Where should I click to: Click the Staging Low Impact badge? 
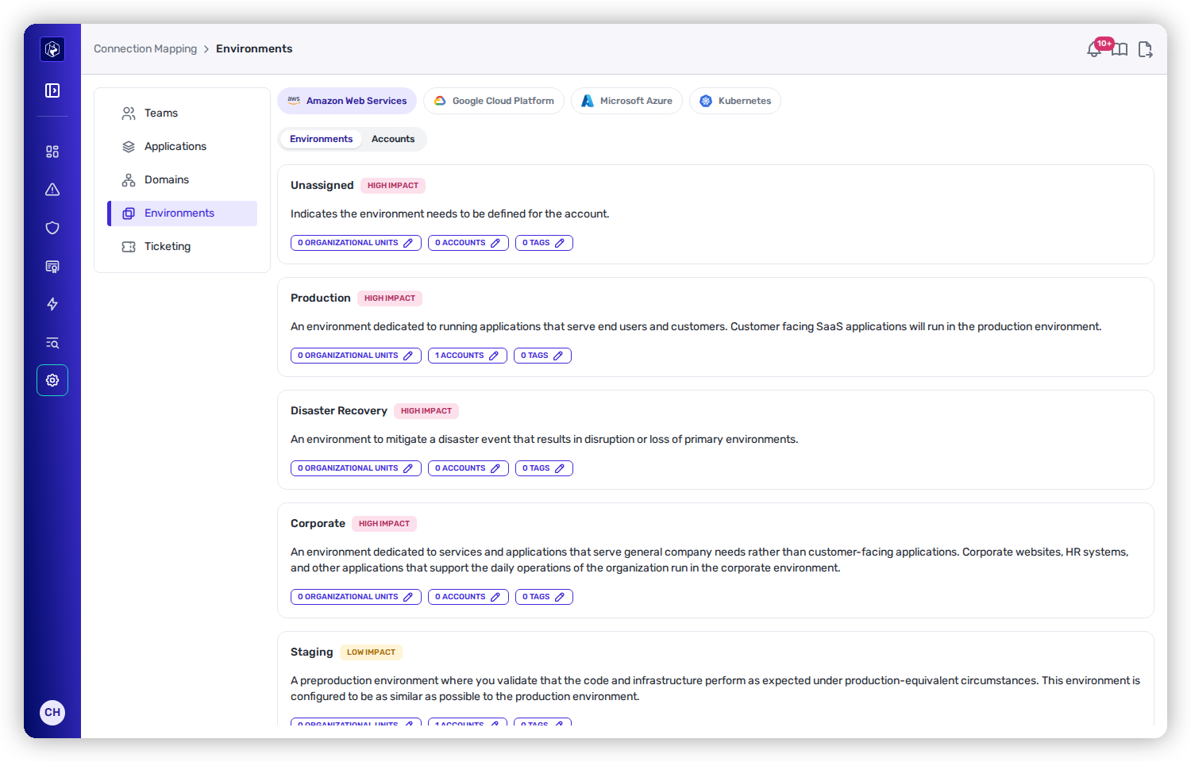(371, 652)
